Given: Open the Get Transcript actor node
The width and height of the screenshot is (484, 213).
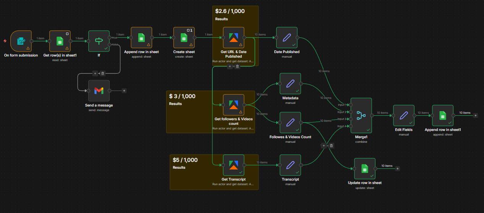Looking at the screenshot, I should (234, 165).
